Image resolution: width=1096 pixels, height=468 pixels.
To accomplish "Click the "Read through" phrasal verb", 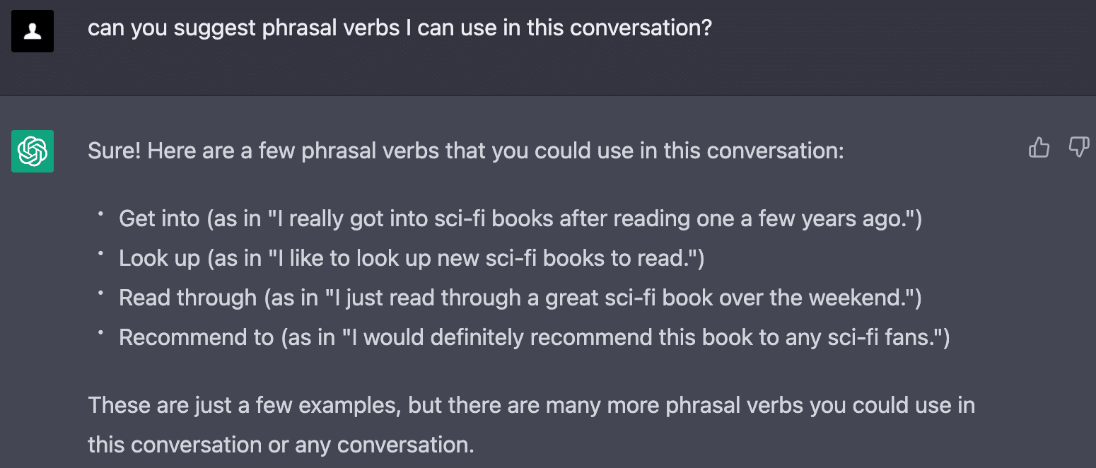I will pyautogui.click(x=187, y=298).
